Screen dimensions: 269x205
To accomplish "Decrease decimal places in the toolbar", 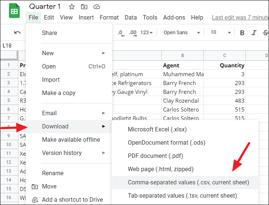I will 121,33.
